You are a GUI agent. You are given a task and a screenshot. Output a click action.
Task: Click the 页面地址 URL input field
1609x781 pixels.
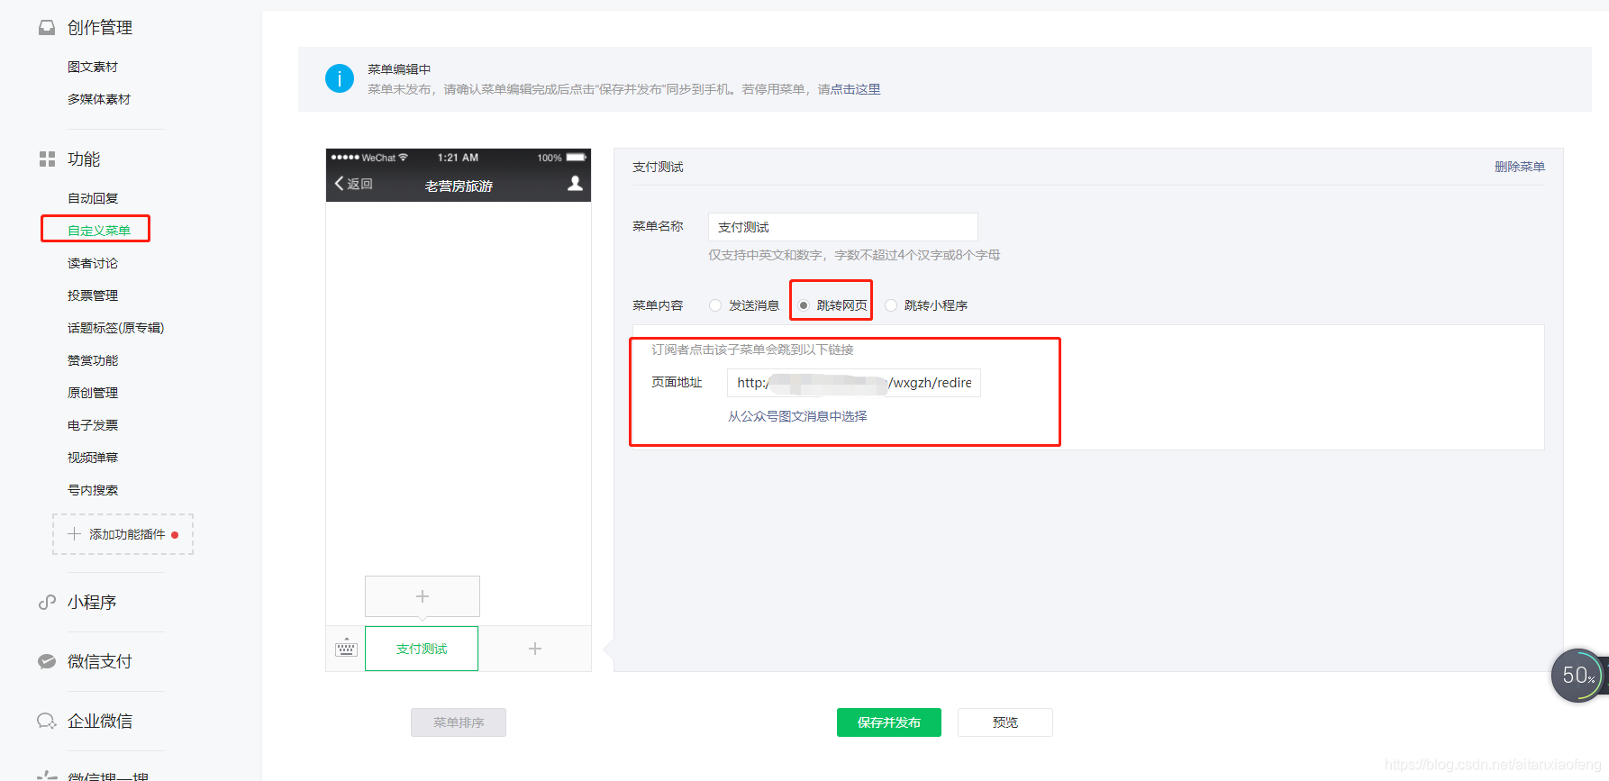[x=853, y=383]
